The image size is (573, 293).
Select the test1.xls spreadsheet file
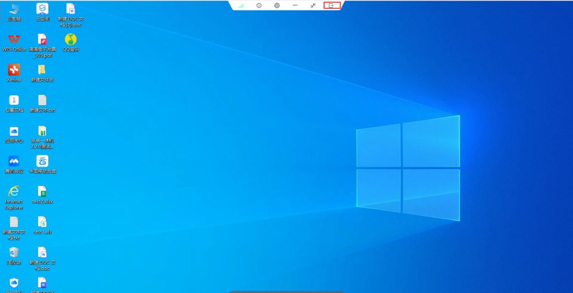[x=42, y=226]
